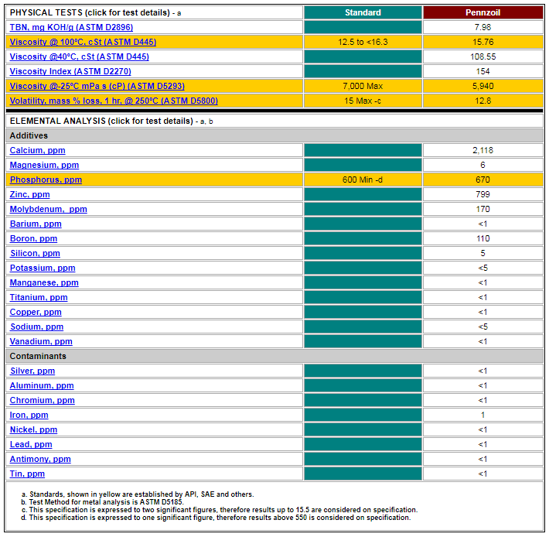
Task: Select the TBN value 7.98
Action: point(483,27)
